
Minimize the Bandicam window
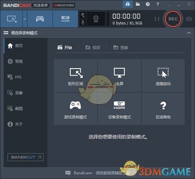(x=179, y=5)
